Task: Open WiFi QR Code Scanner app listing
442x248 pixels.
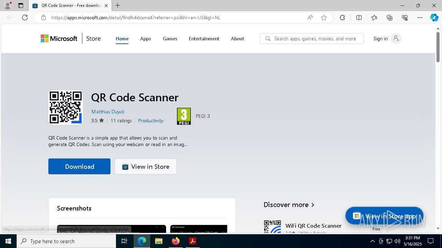Action: pyautogui.click(x=313, y=226)
